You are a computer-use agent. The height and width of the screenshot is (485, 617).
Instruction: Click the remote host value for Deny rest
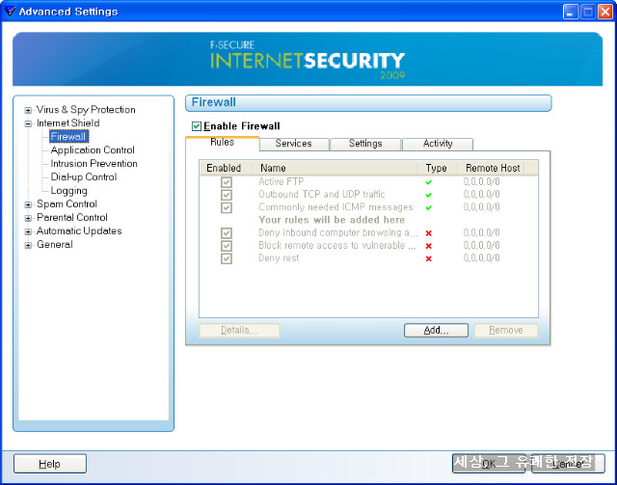point(481,258)
